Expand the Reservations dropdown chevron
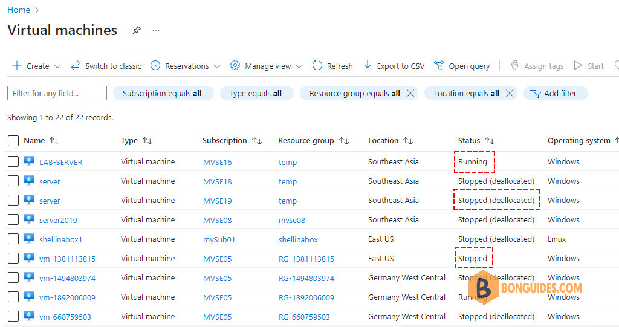Screen dimensions: 619x327 pyautogui.click(x=217, y=66)
